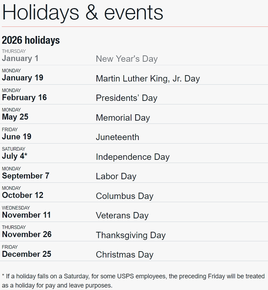Click the November 26 date
The image size is (268, 290).
click(27, 235)
